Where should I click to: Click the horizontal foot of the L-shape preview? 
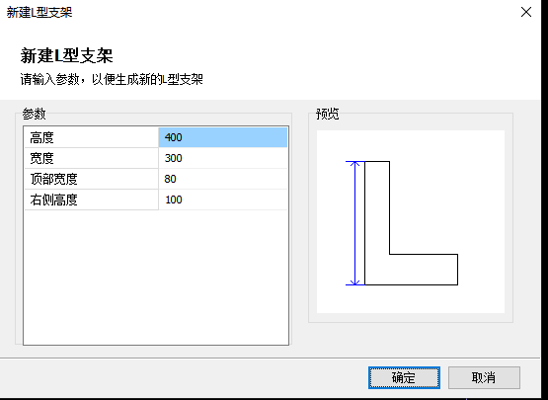[x=412, y=270]
